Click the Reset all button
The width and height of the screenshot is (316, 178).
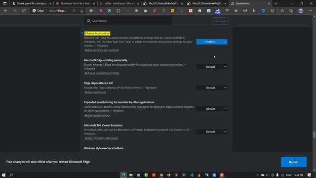point(220,21)
